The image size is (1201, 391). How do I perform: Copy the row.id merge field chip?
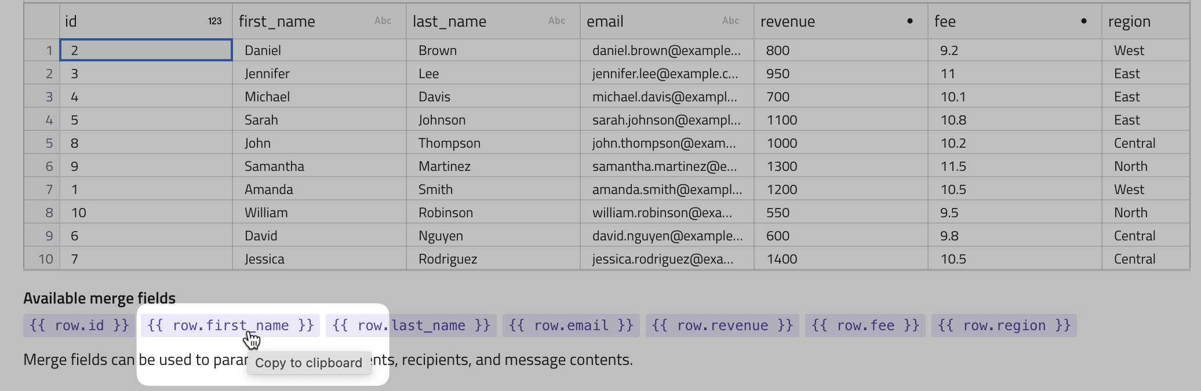tap(79, 326)
